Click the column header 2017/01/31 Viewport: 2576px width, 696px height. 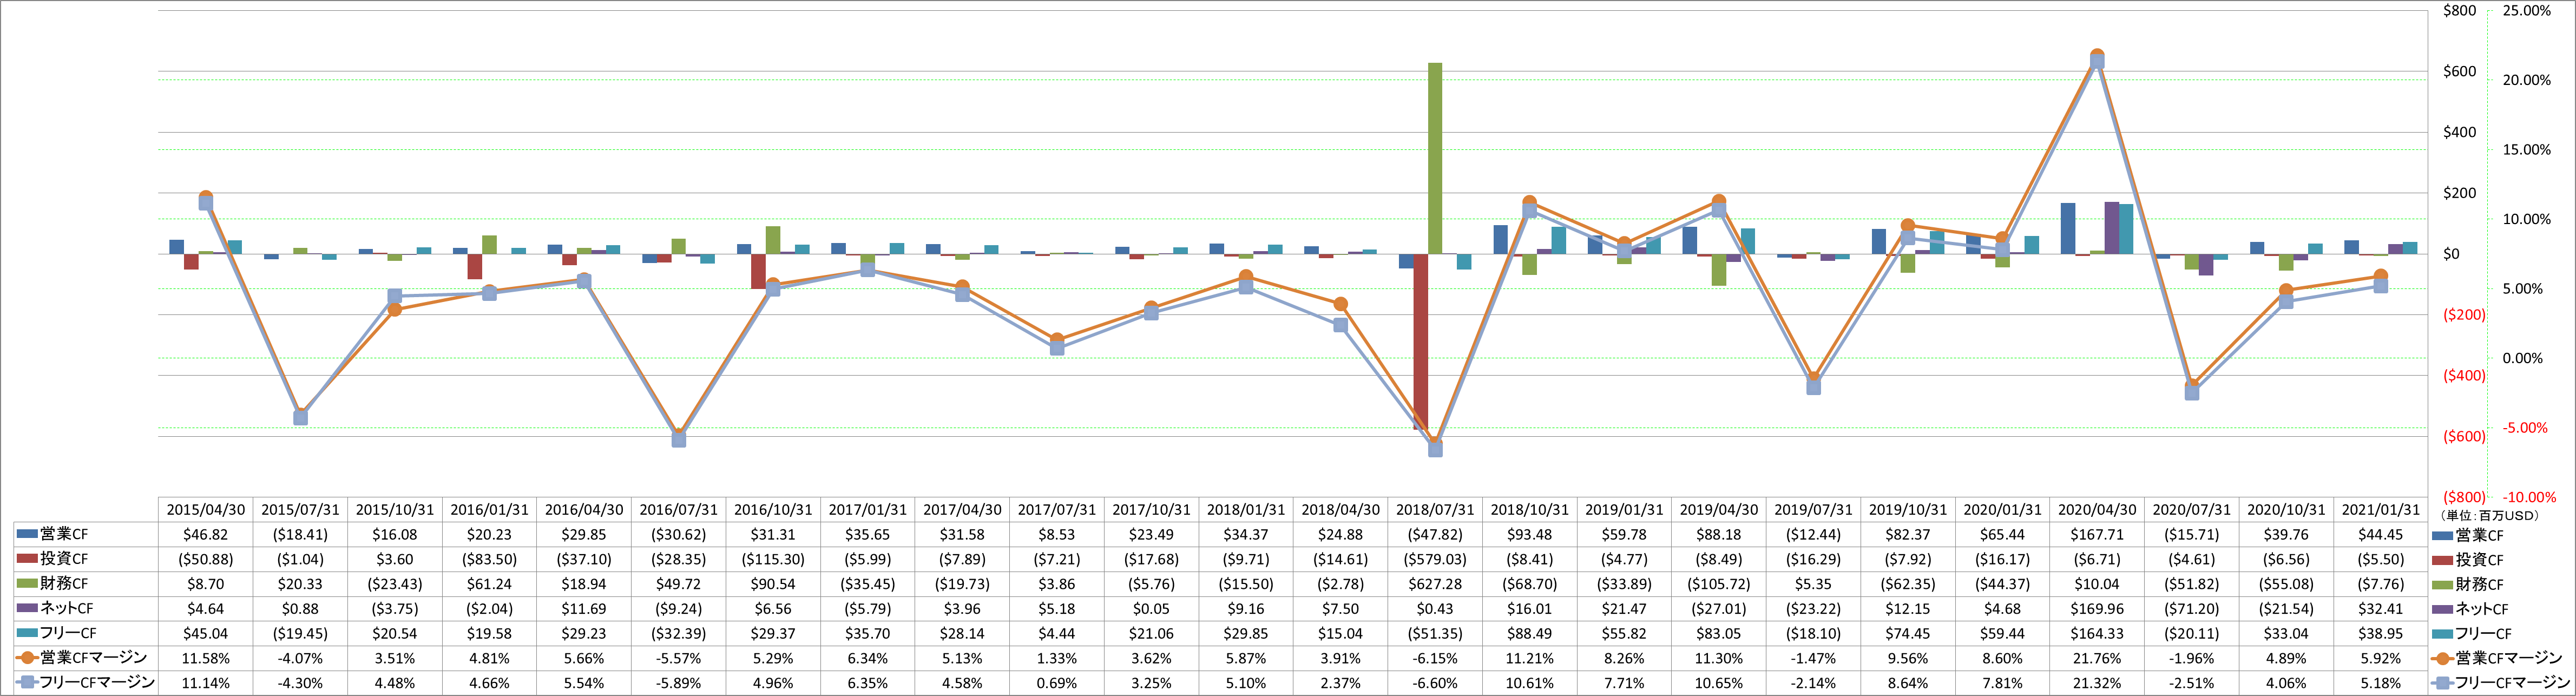[x=868, y=510]
